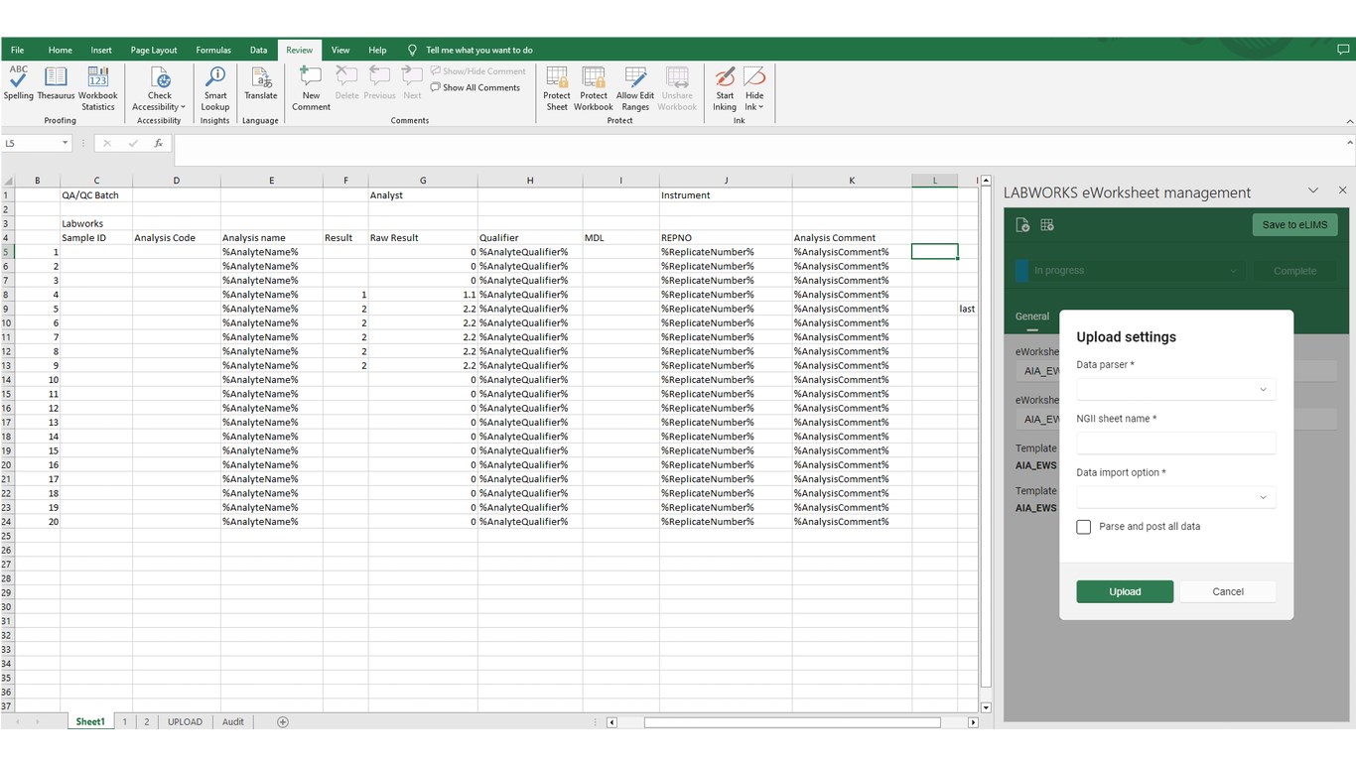
Task: Click Cancel in Upload settings
Action: [x=1228, y=591]
